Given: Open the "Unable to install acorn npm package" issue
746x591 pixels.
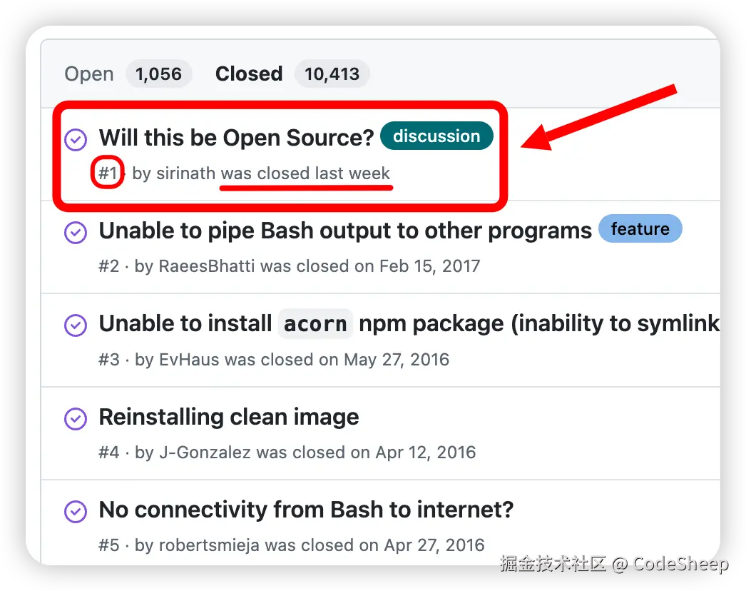Looking at the screenshot, I should (409, 323).
